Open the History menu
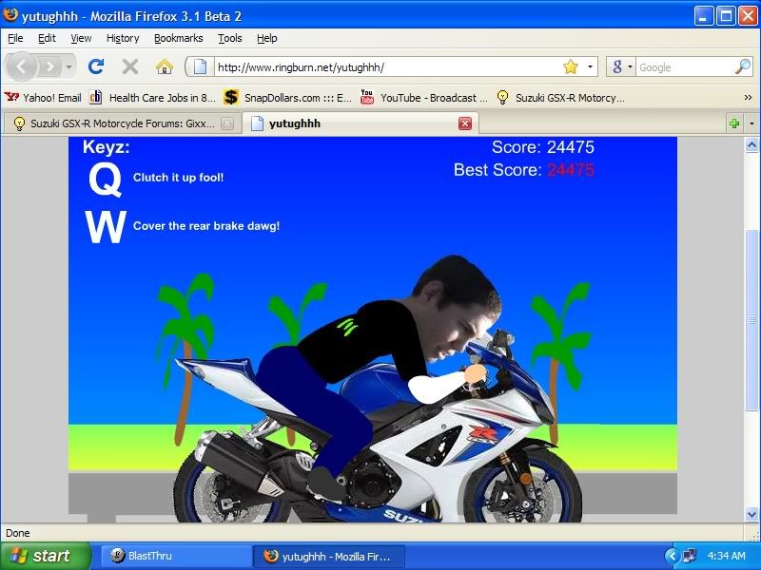 pos(123,38)
